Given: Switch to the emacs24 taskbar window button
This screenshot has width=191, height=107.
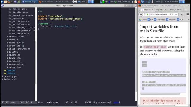Looking at the screenshot, I should pos(30,1).
